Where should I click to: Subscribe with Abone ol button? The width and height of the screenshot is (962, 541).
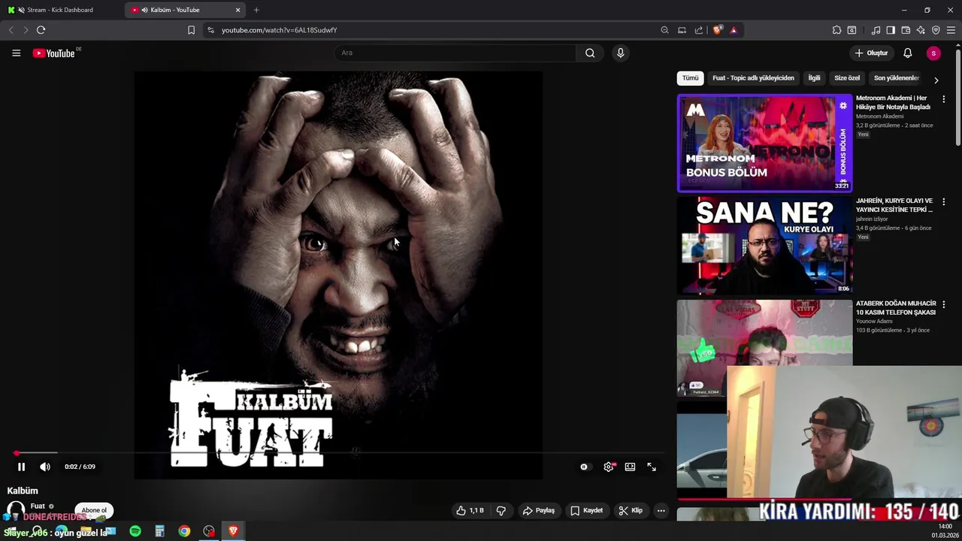(94, 510)
